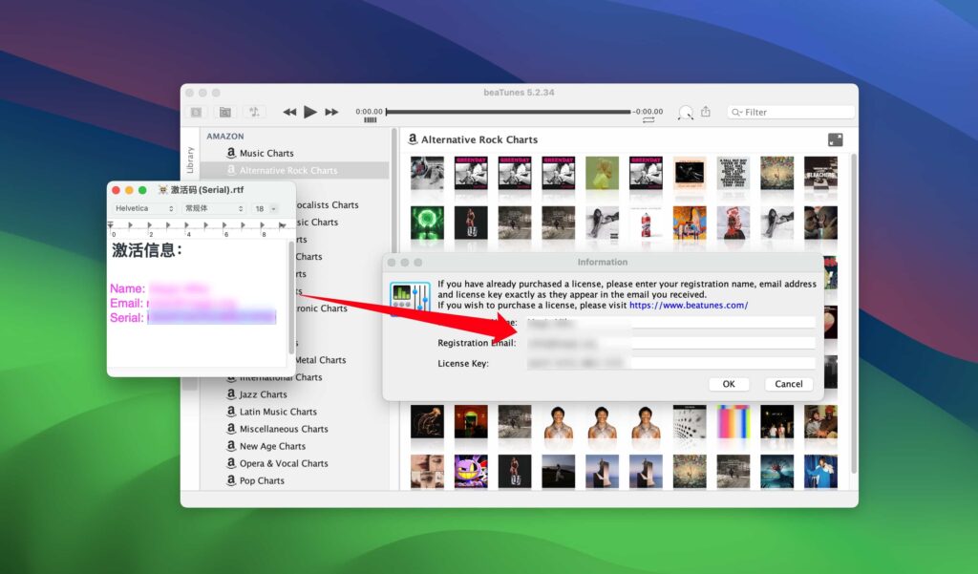Select the fast-forward icon
The height and width of the screenshot is (574, 978).
click(x=330, y=111)
